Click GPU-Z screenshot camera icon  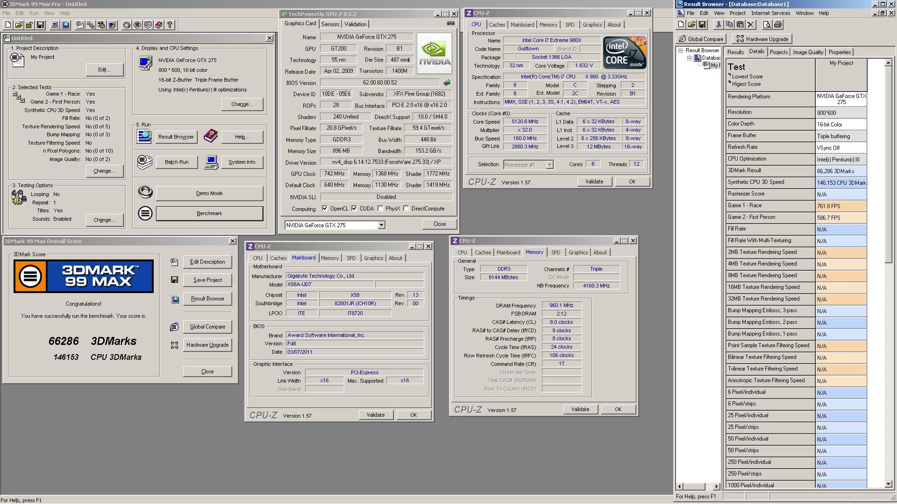point(450,23)
